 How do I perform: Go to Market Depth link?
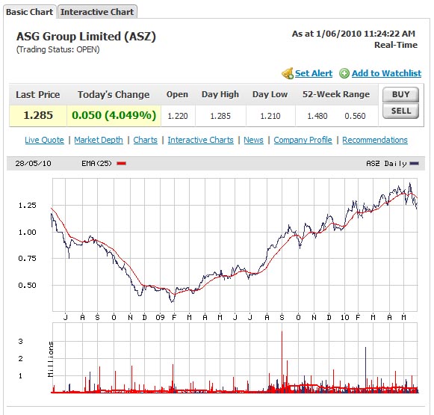click(99, 140)
